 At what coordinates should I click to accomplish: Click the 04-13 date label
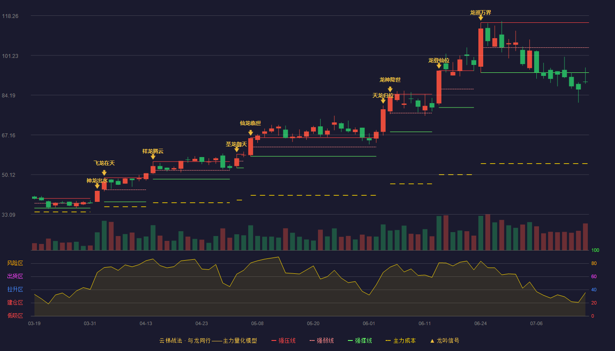pos(146,323)
